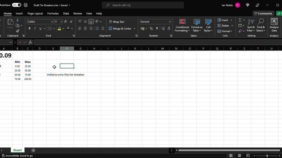Image resolution: width=282 pixels, height=158 pixels.
Task: Click the Insert Function fx icon
Action: click(x=30, y=42)
